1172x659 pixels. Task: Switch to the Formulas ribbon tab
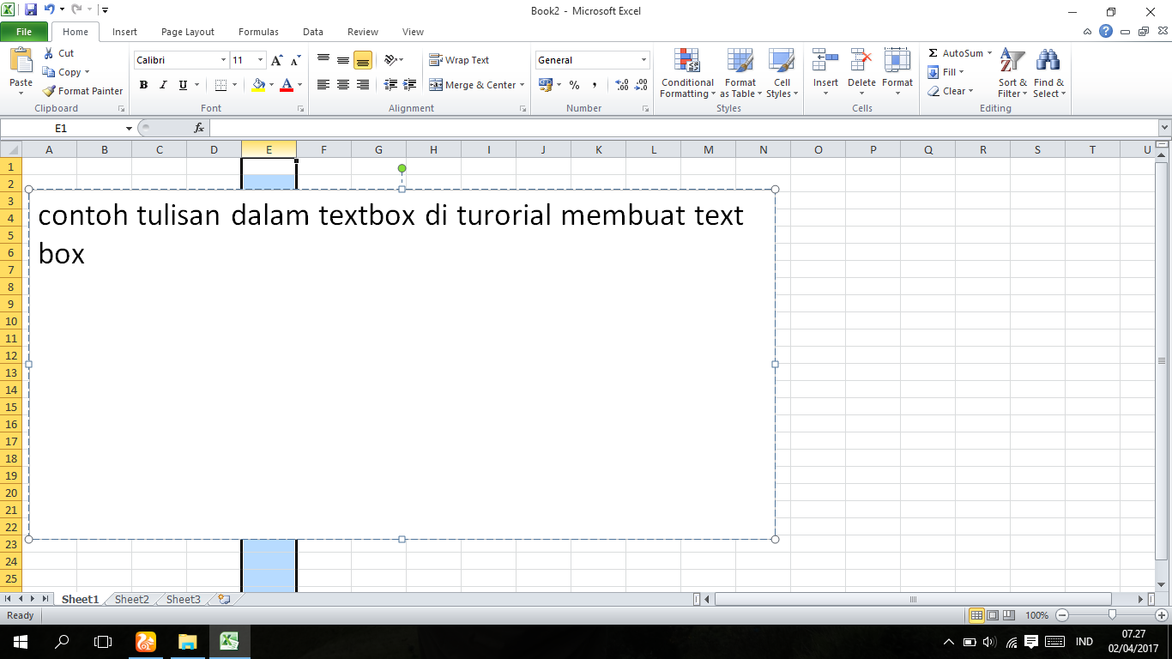[x=258, y=32]
